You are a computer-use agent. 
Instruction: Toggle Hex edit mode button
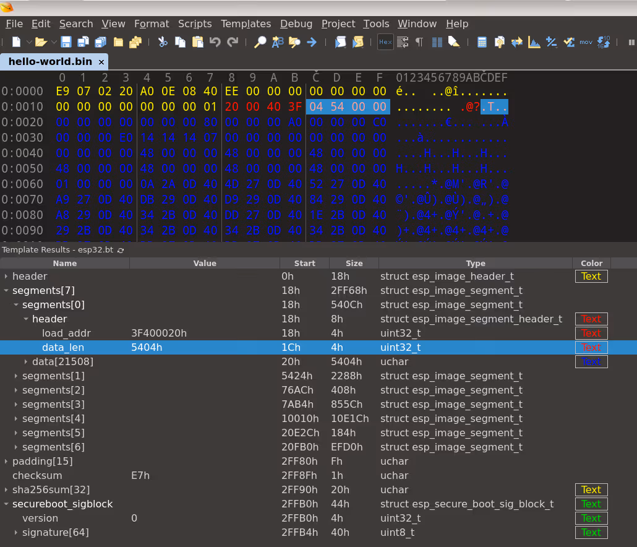pyautogui.click(x=385, y=42)
